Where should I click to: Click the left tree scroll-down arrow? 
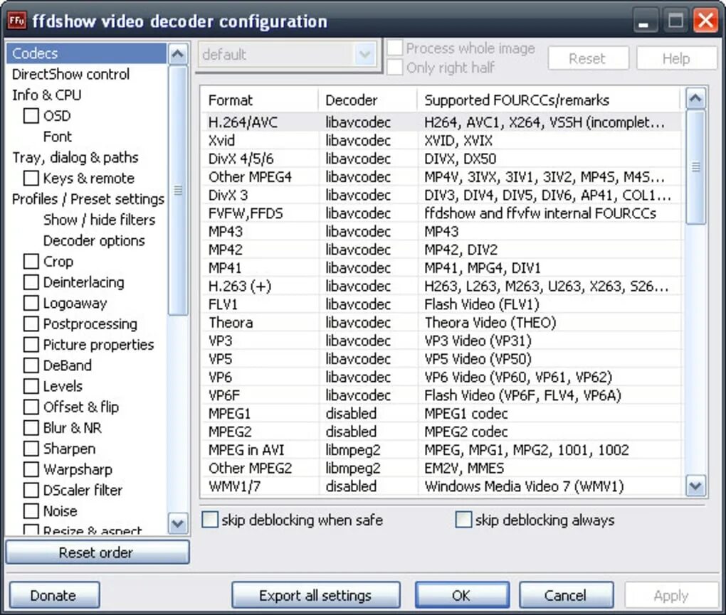point(178,523)
